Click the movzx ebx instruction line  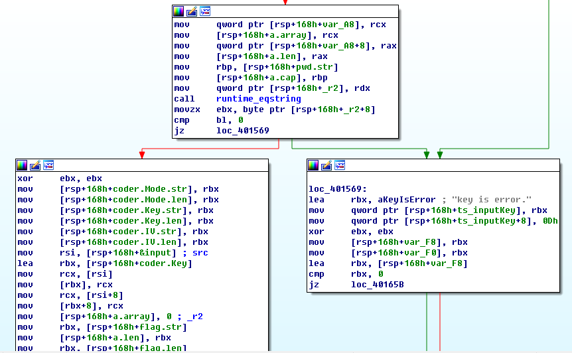(275, 109)
